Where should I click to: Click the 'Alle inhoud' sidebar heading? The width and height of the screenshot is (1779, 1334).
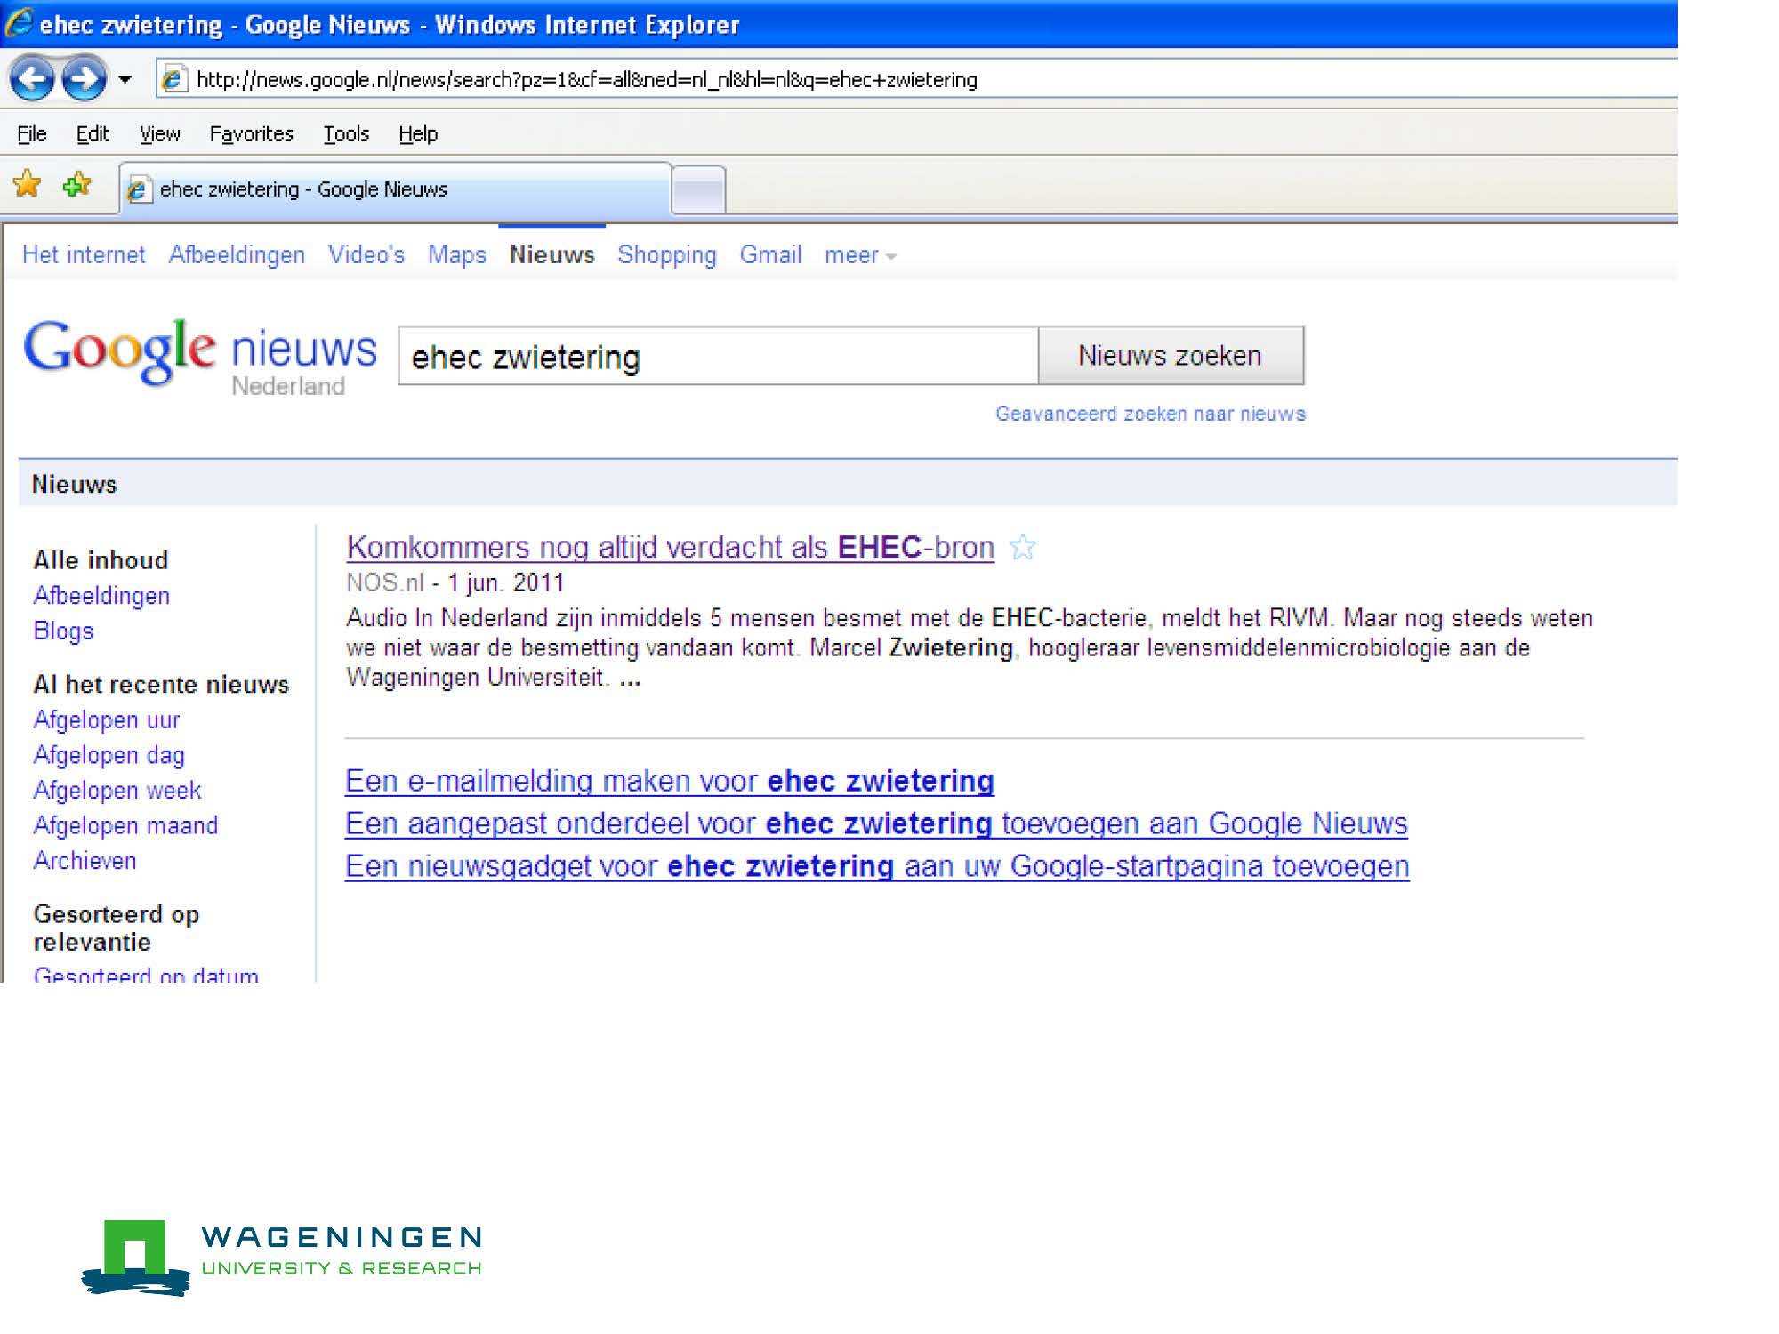tap(101, 560)
